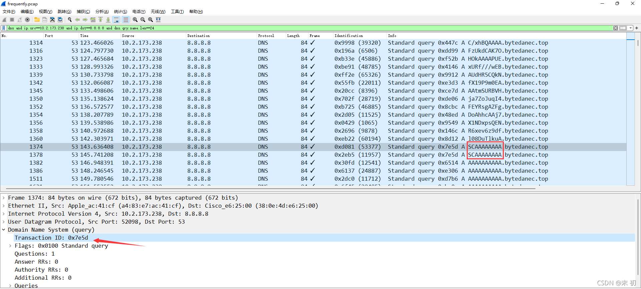
Task: Save the capture file icon
Action: [x=44, y=20]
